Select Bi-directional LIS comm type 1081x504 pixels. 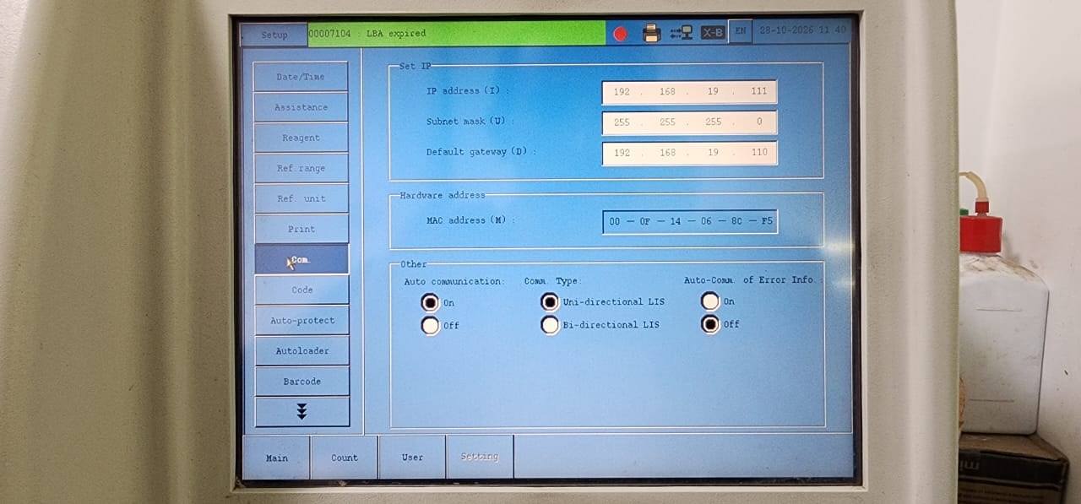(x=550, y=324)
